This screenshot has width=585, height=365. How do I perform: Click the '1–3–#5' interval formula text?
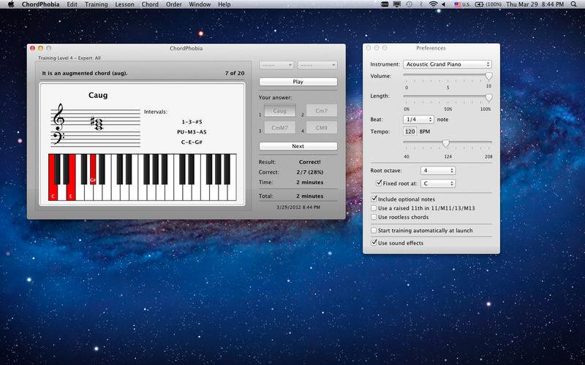tap(192, 122)
